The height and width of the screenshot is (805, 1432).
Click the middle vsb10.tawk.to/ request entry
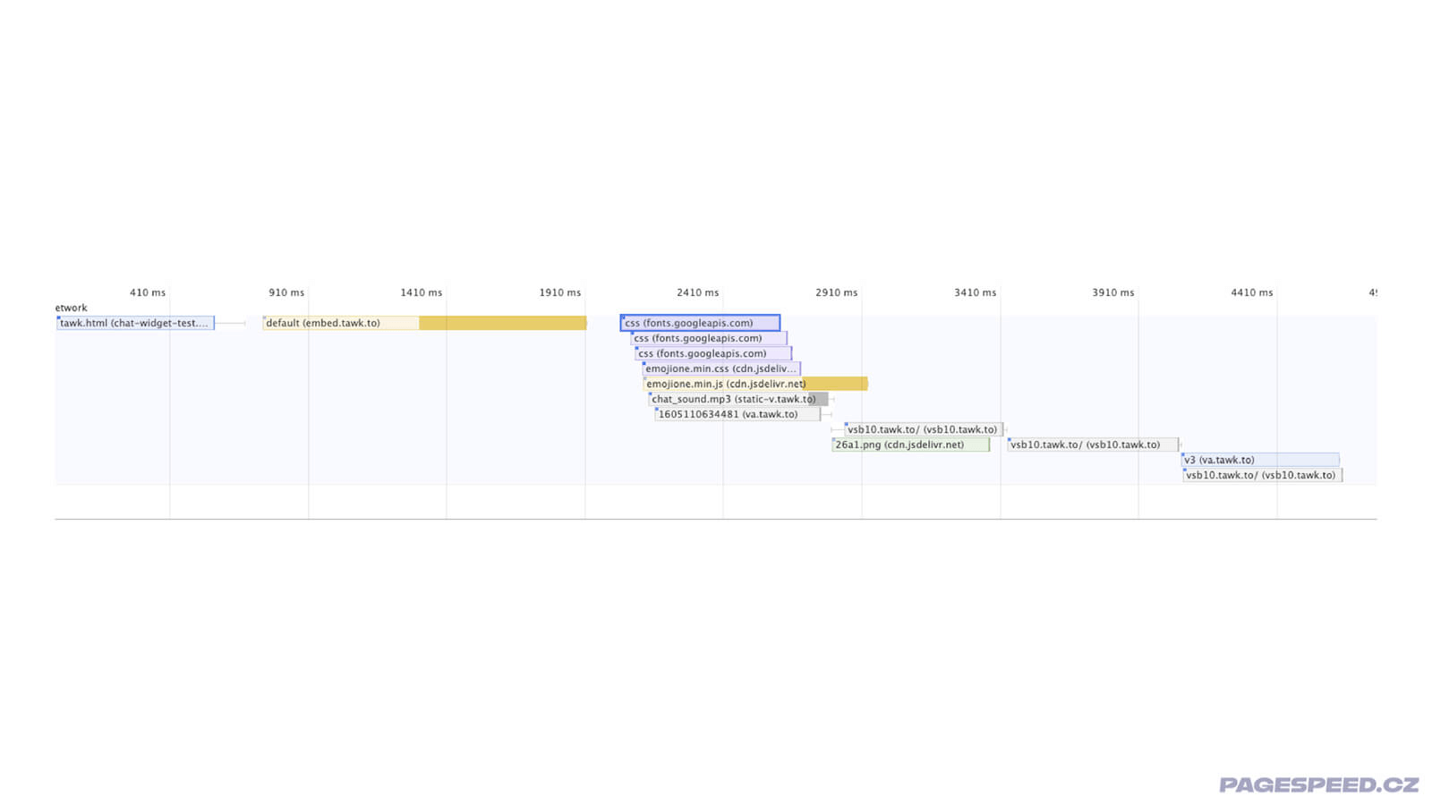[x=1092, y=445]
